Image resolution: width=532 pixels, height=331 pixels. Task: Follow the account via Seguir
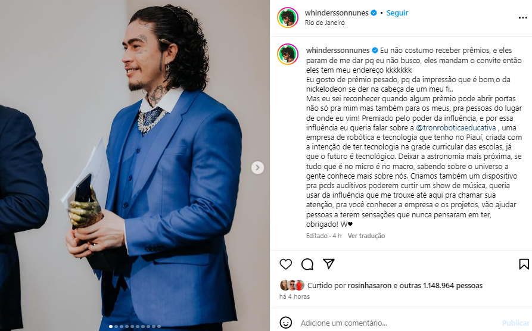coord(397,13)
